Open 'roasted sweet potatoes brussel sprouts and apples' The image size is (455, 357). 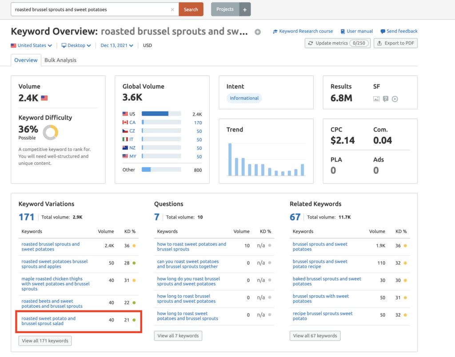tap(55, 264)
